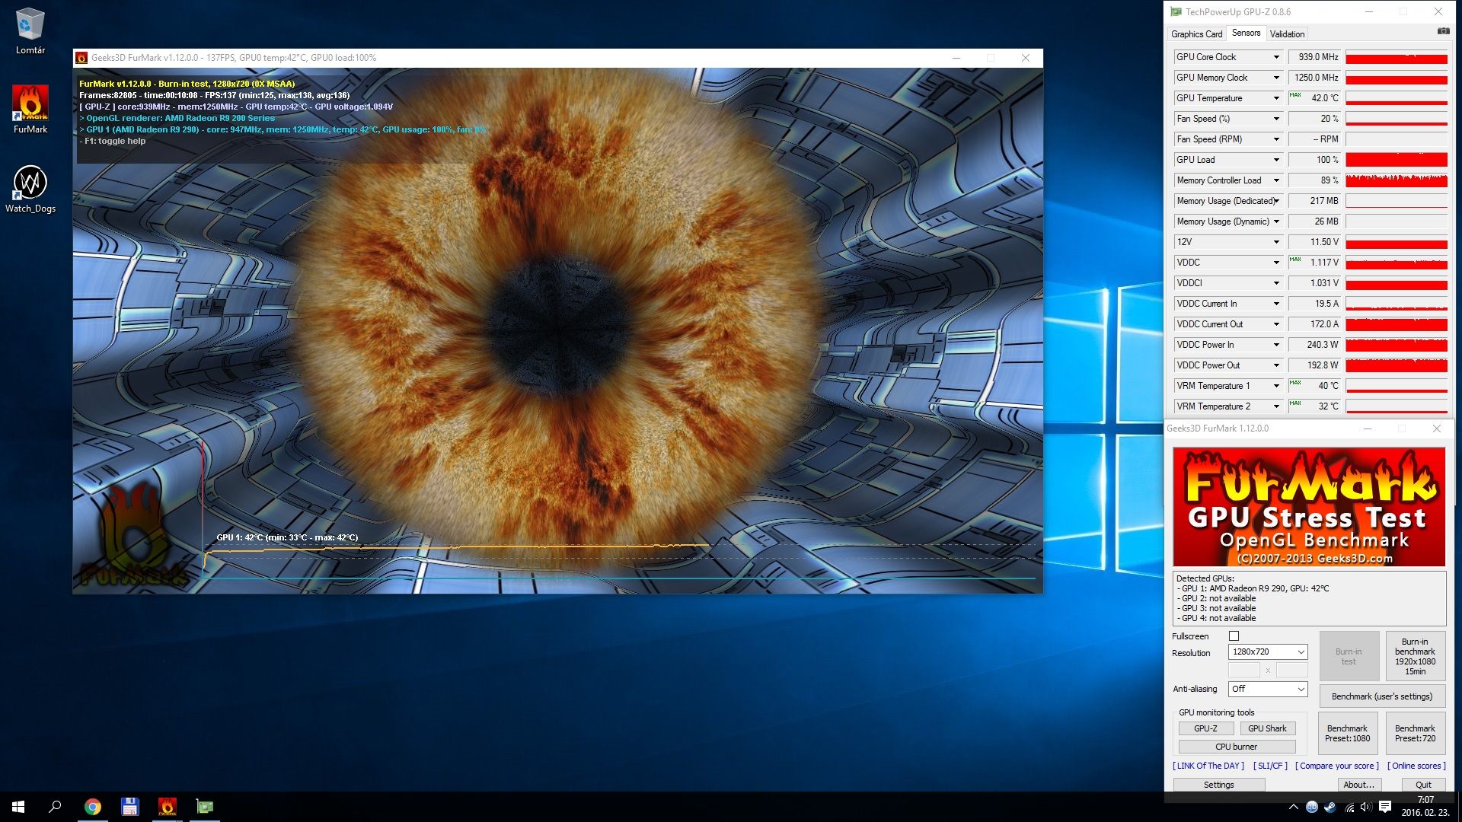Open taskbar search magnifier
Viewport: 1462px width, 822px height.
(55, 807)
